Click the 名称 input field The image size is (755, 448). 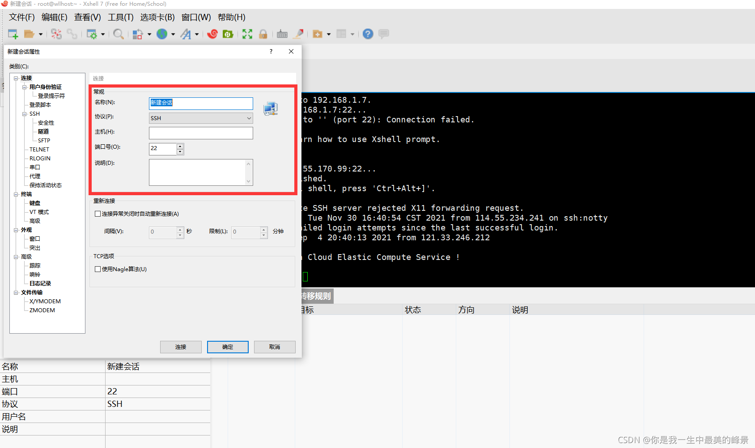click(201, 103)
